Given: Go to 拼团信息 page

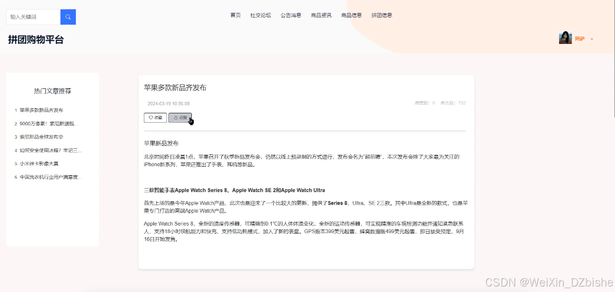Looking at the screenshot, I should 382,15.
